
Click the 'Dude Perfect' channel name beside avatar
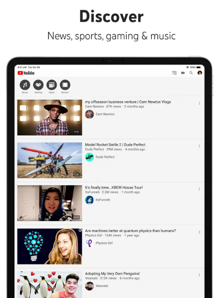pos(105,157)
